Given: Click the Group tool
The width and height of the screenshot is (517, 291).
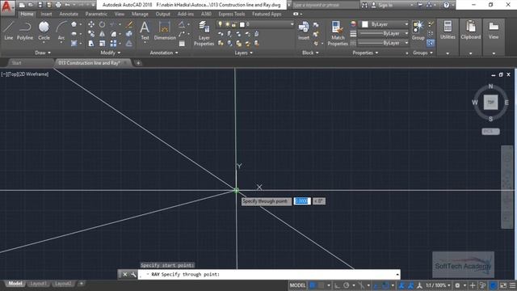Looking at the screenshot, I should [418, 31].
